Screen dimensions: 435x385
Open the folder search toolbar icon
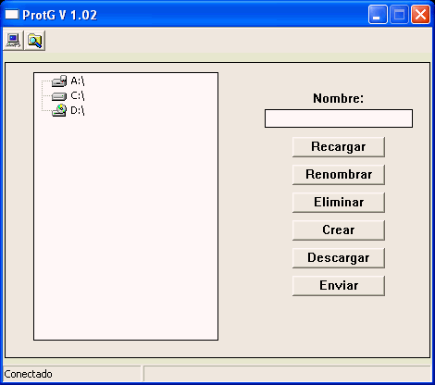pos(35,41)
